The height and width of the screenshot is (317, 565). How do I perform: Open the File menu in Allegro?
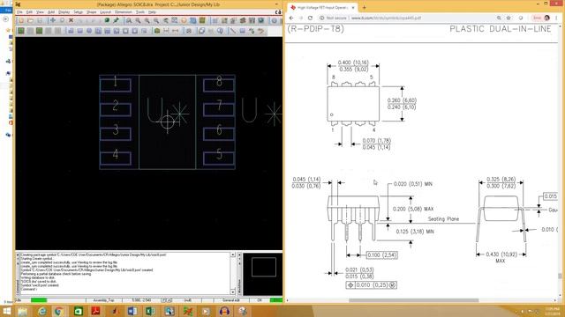pos(19,12)
